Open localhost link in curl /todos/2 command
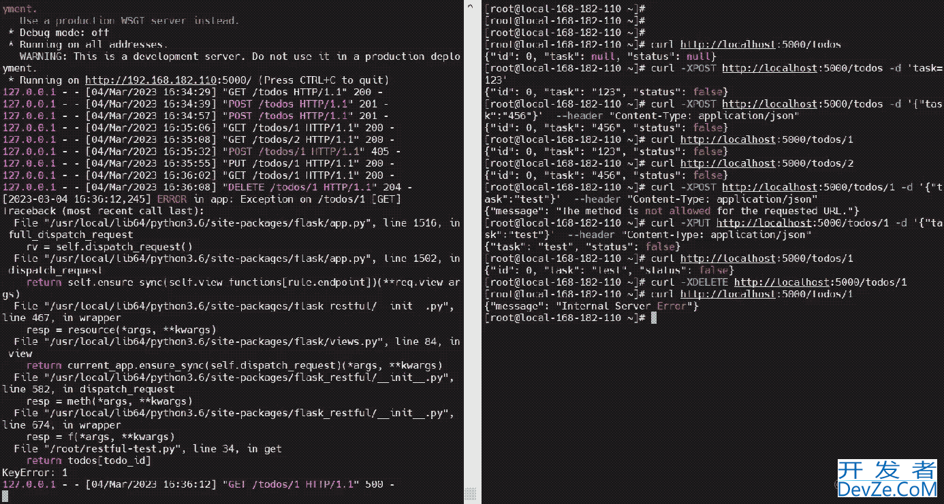 (728, 163)
